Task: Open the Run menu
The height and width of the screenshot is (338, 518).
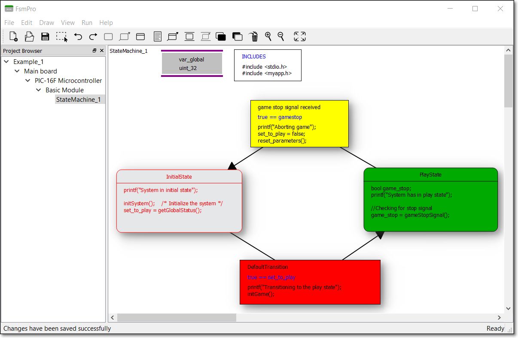Action: pyautogui.click(x=87, y=23)
